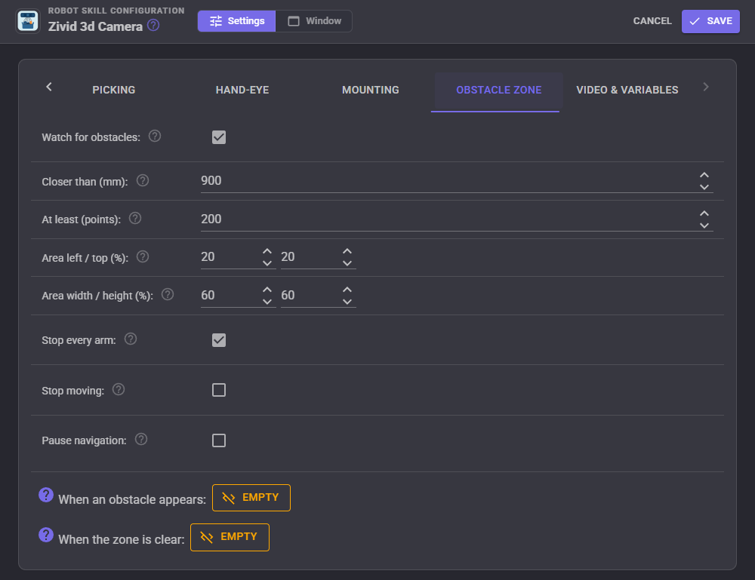Click the Zivid 3d Camera skill icon
The width and height of the screenshot is (755, 580).
tap(28, 21)
